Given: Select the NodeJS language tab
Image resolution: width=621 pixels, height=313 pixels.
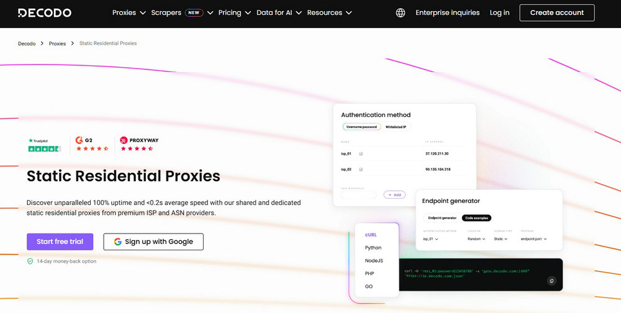Looking at the screenshot, I should tap(374, 261).
